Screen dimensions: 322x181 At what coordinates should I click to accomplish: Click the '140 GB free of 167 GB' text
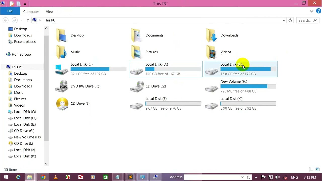pos(163,74)
